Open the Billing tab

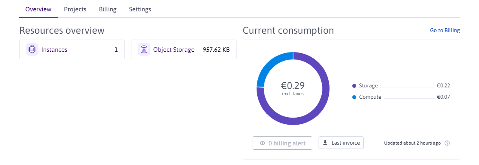tap(107, 9)
